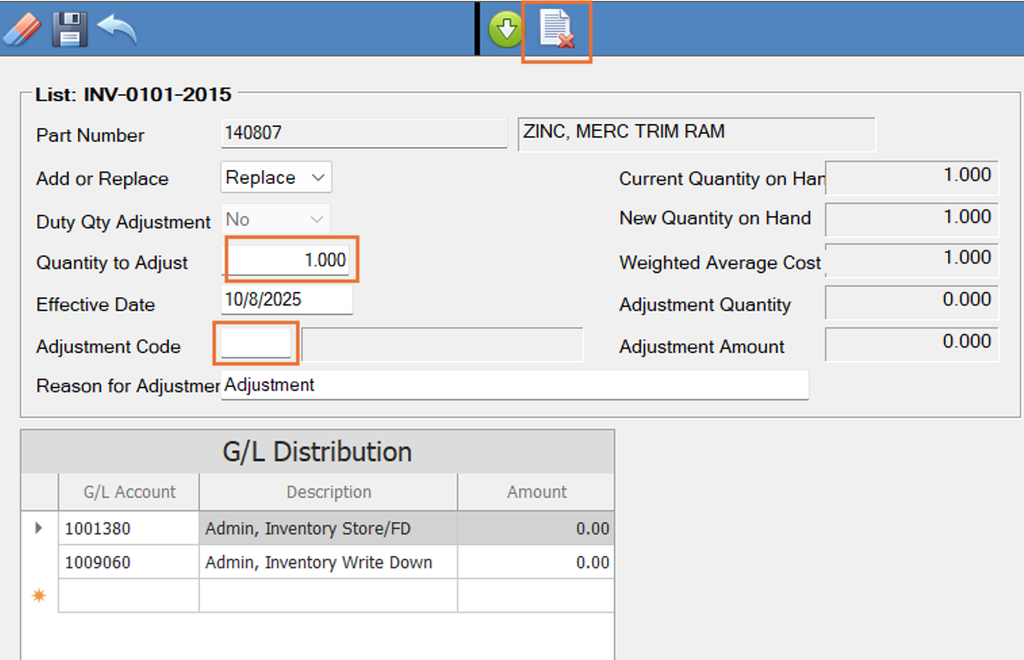Viewport: 1024px width, 660px height.
Task: Click the Reason for Adjustment text field
Action: tap(514, 385)
